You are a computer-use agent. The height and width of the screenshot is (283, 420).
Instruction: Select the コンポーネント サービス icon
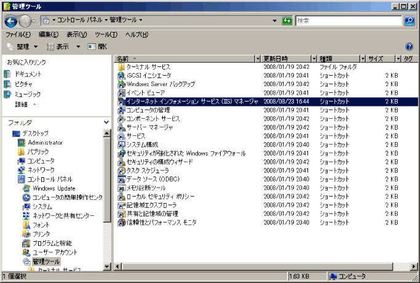coord(121,119)
